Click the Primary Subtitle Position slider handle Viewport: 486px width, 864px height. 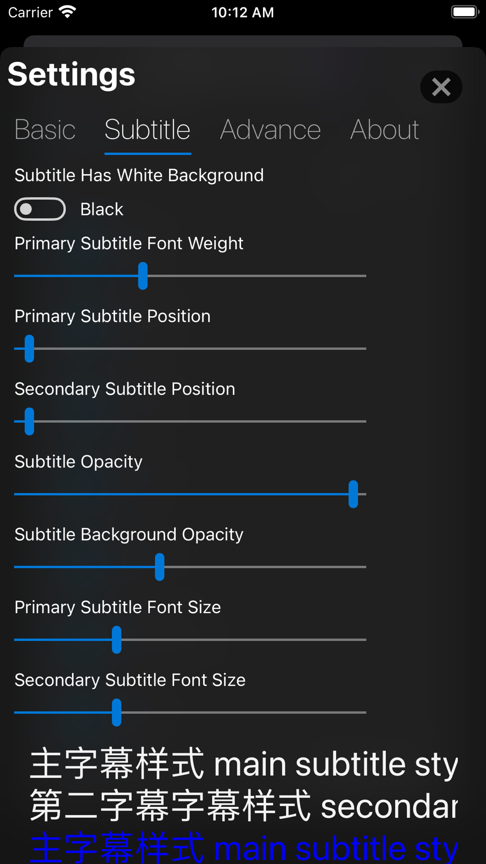30,348
